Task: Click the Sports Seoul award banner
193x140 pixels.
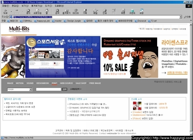Action: pyautogui.click(x=63, y=57)
